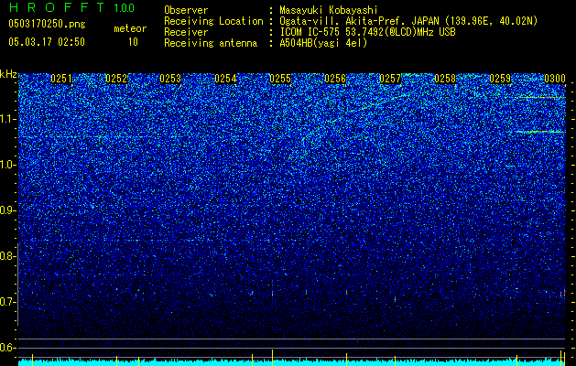Click the 0256 time marker
This screenshot has width=576, height=366.
(x=335, y=79)
